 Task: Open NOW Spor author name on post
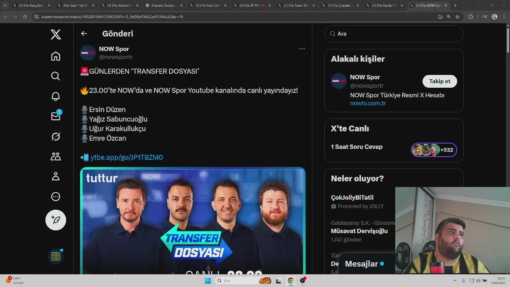point(114,49)
